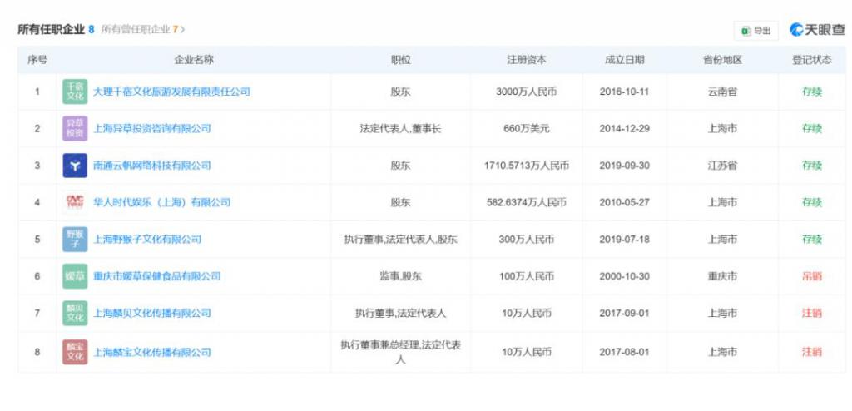Click the 吊销 status in row 6

812,276
